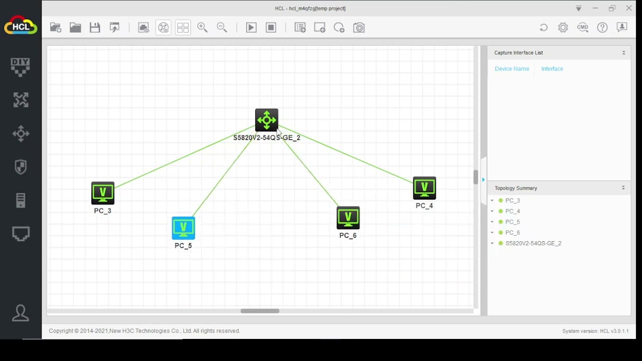Open the firewall device sidebar category
Viewport: 642px width, 361px height.
click(21, 167)
